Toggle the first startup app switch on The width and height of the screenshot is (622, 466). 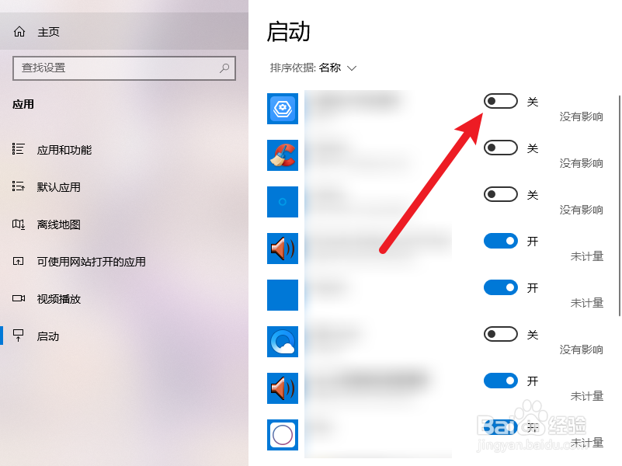501,101
